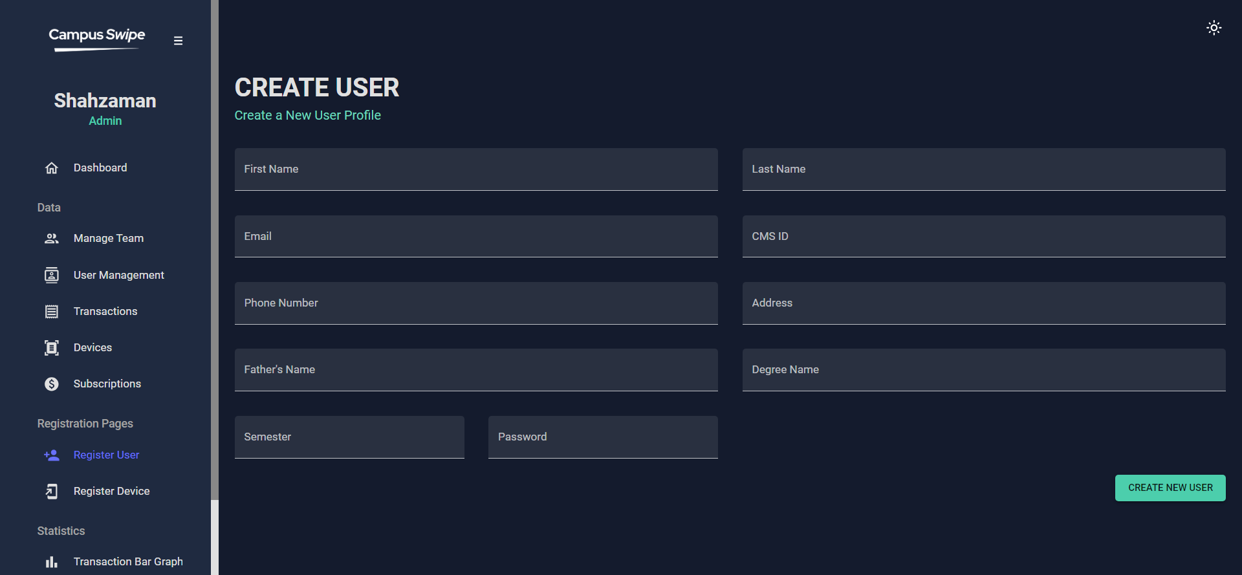
Task: Click the Transaction Bar Graph chart icon
Action: (x=52, y=562)
